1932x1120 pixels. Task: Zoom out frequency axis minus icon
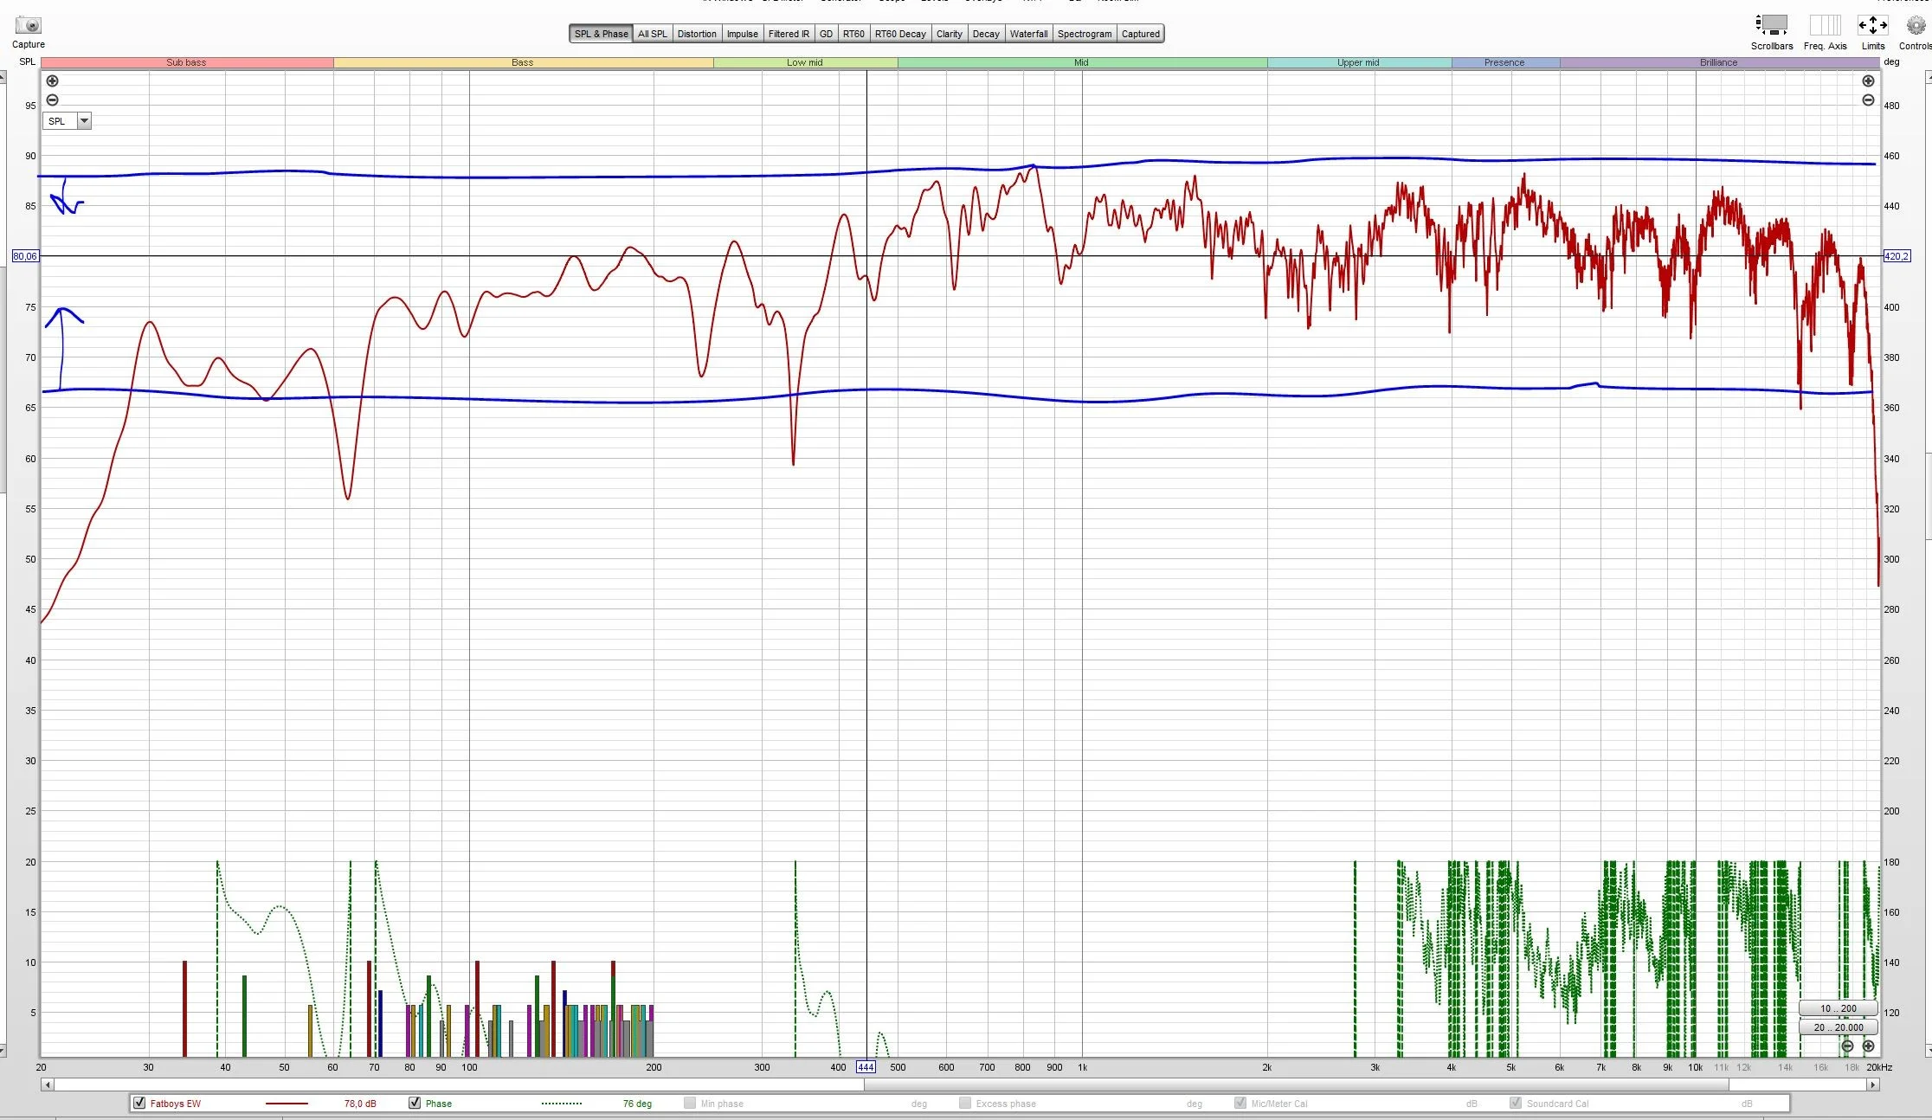1847,1046
